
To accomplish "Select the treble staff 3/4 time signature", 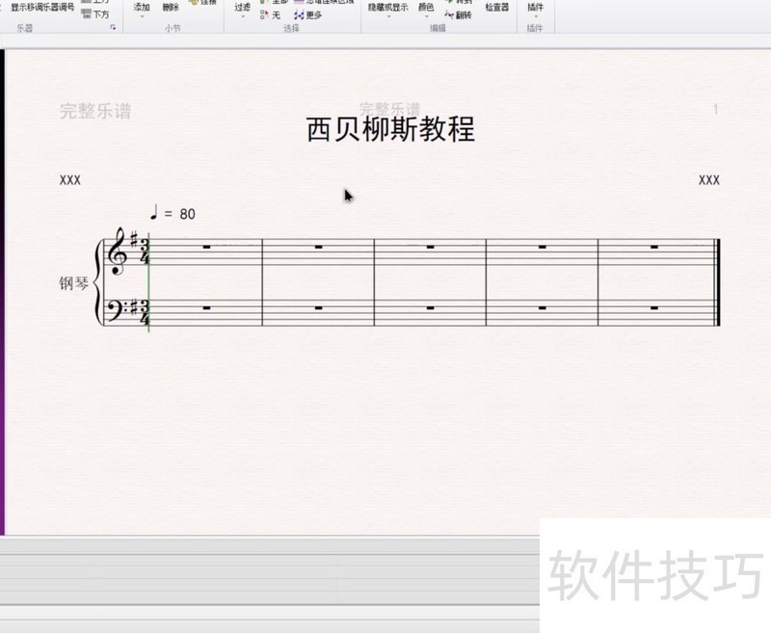I will point(145,252).
